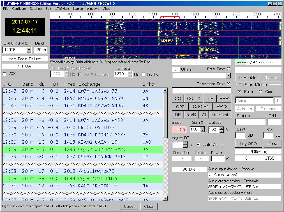This screenshot has width=284, height=212.
Task: Increase the Tx Freq value with up arrow
Action: tap(130, 73)
